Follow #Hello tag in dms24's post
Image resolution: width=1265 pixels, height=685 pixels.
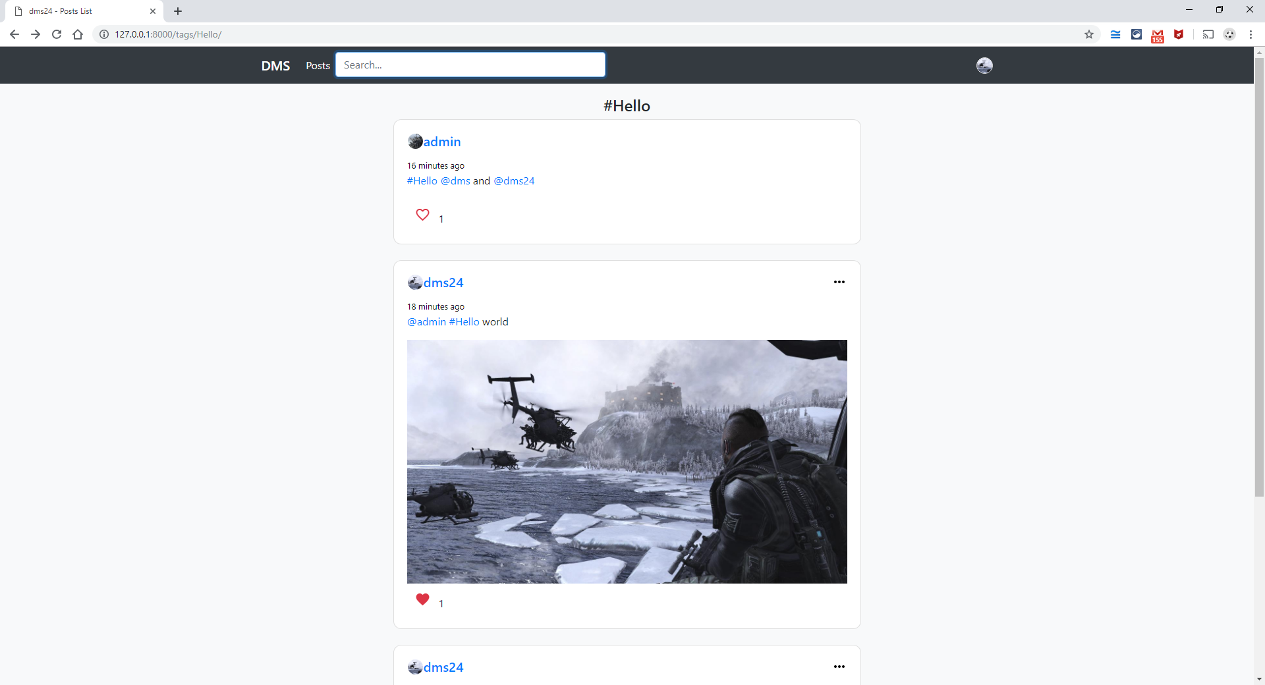coord(464,322)
